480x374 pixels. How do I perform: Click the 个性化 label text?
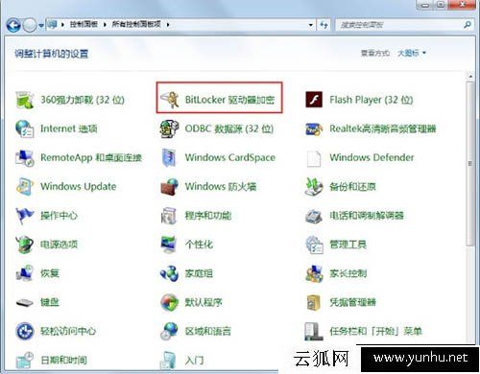(x=199, y=245)
